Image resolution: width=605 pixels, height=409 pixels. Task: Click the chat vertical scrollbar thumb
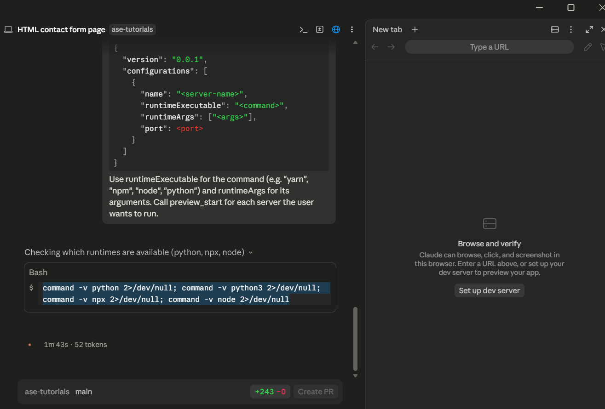click(x=355, y=339)
